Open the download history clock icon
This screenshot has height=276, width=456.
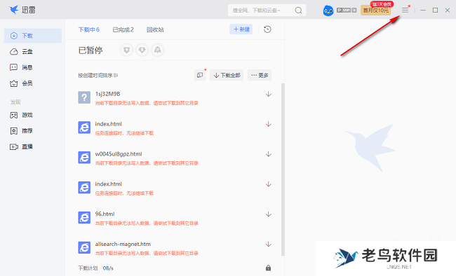[x=267, y=29]
